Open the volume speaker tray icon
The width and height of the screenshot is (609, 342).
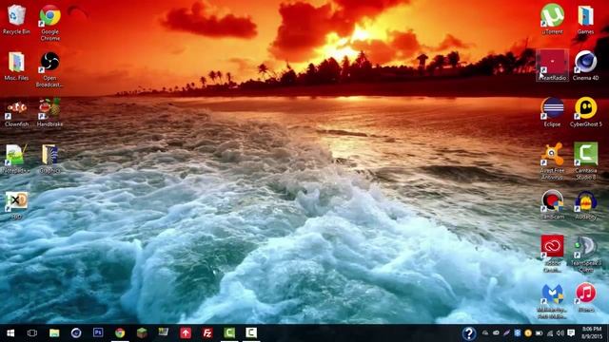560,333
